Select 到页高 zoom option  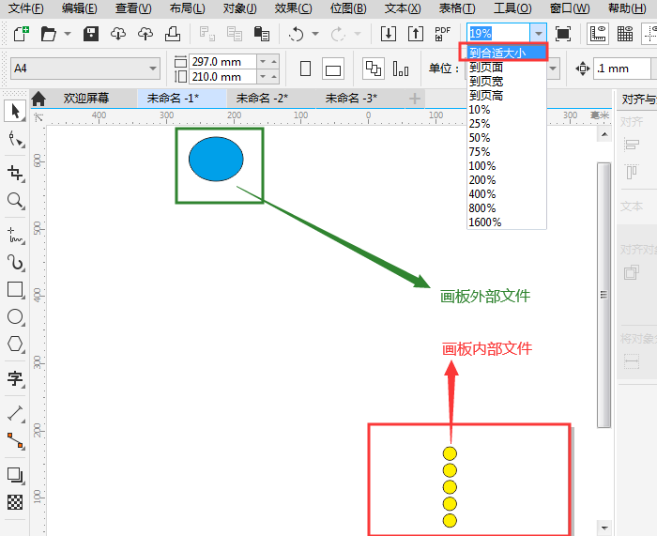point(507,96)
